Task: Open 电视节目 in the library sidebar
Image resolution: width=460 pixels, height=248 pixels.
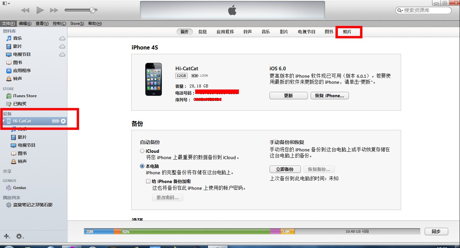Action: point(22,55)
